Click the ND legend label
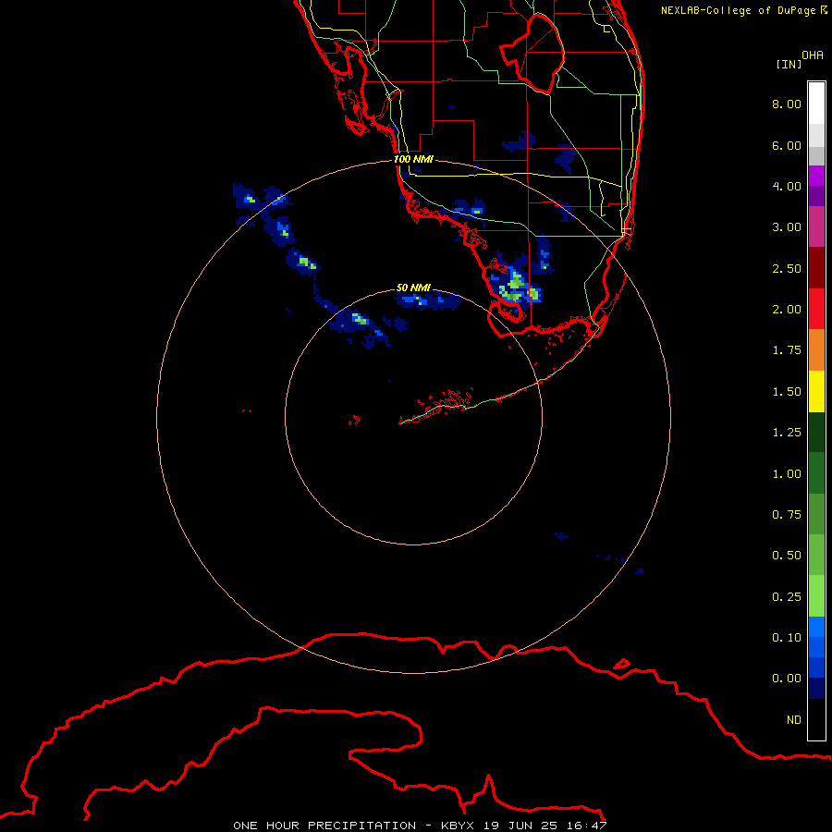 tap(794, 720)
